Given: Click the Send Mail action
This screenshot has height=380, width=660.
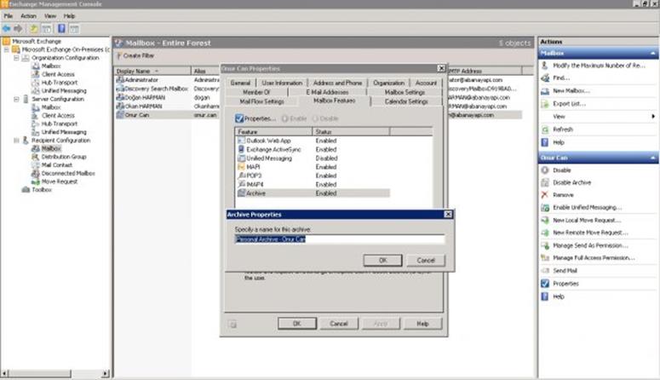Looking at the screenshot, I should click(x=565, y=270).
